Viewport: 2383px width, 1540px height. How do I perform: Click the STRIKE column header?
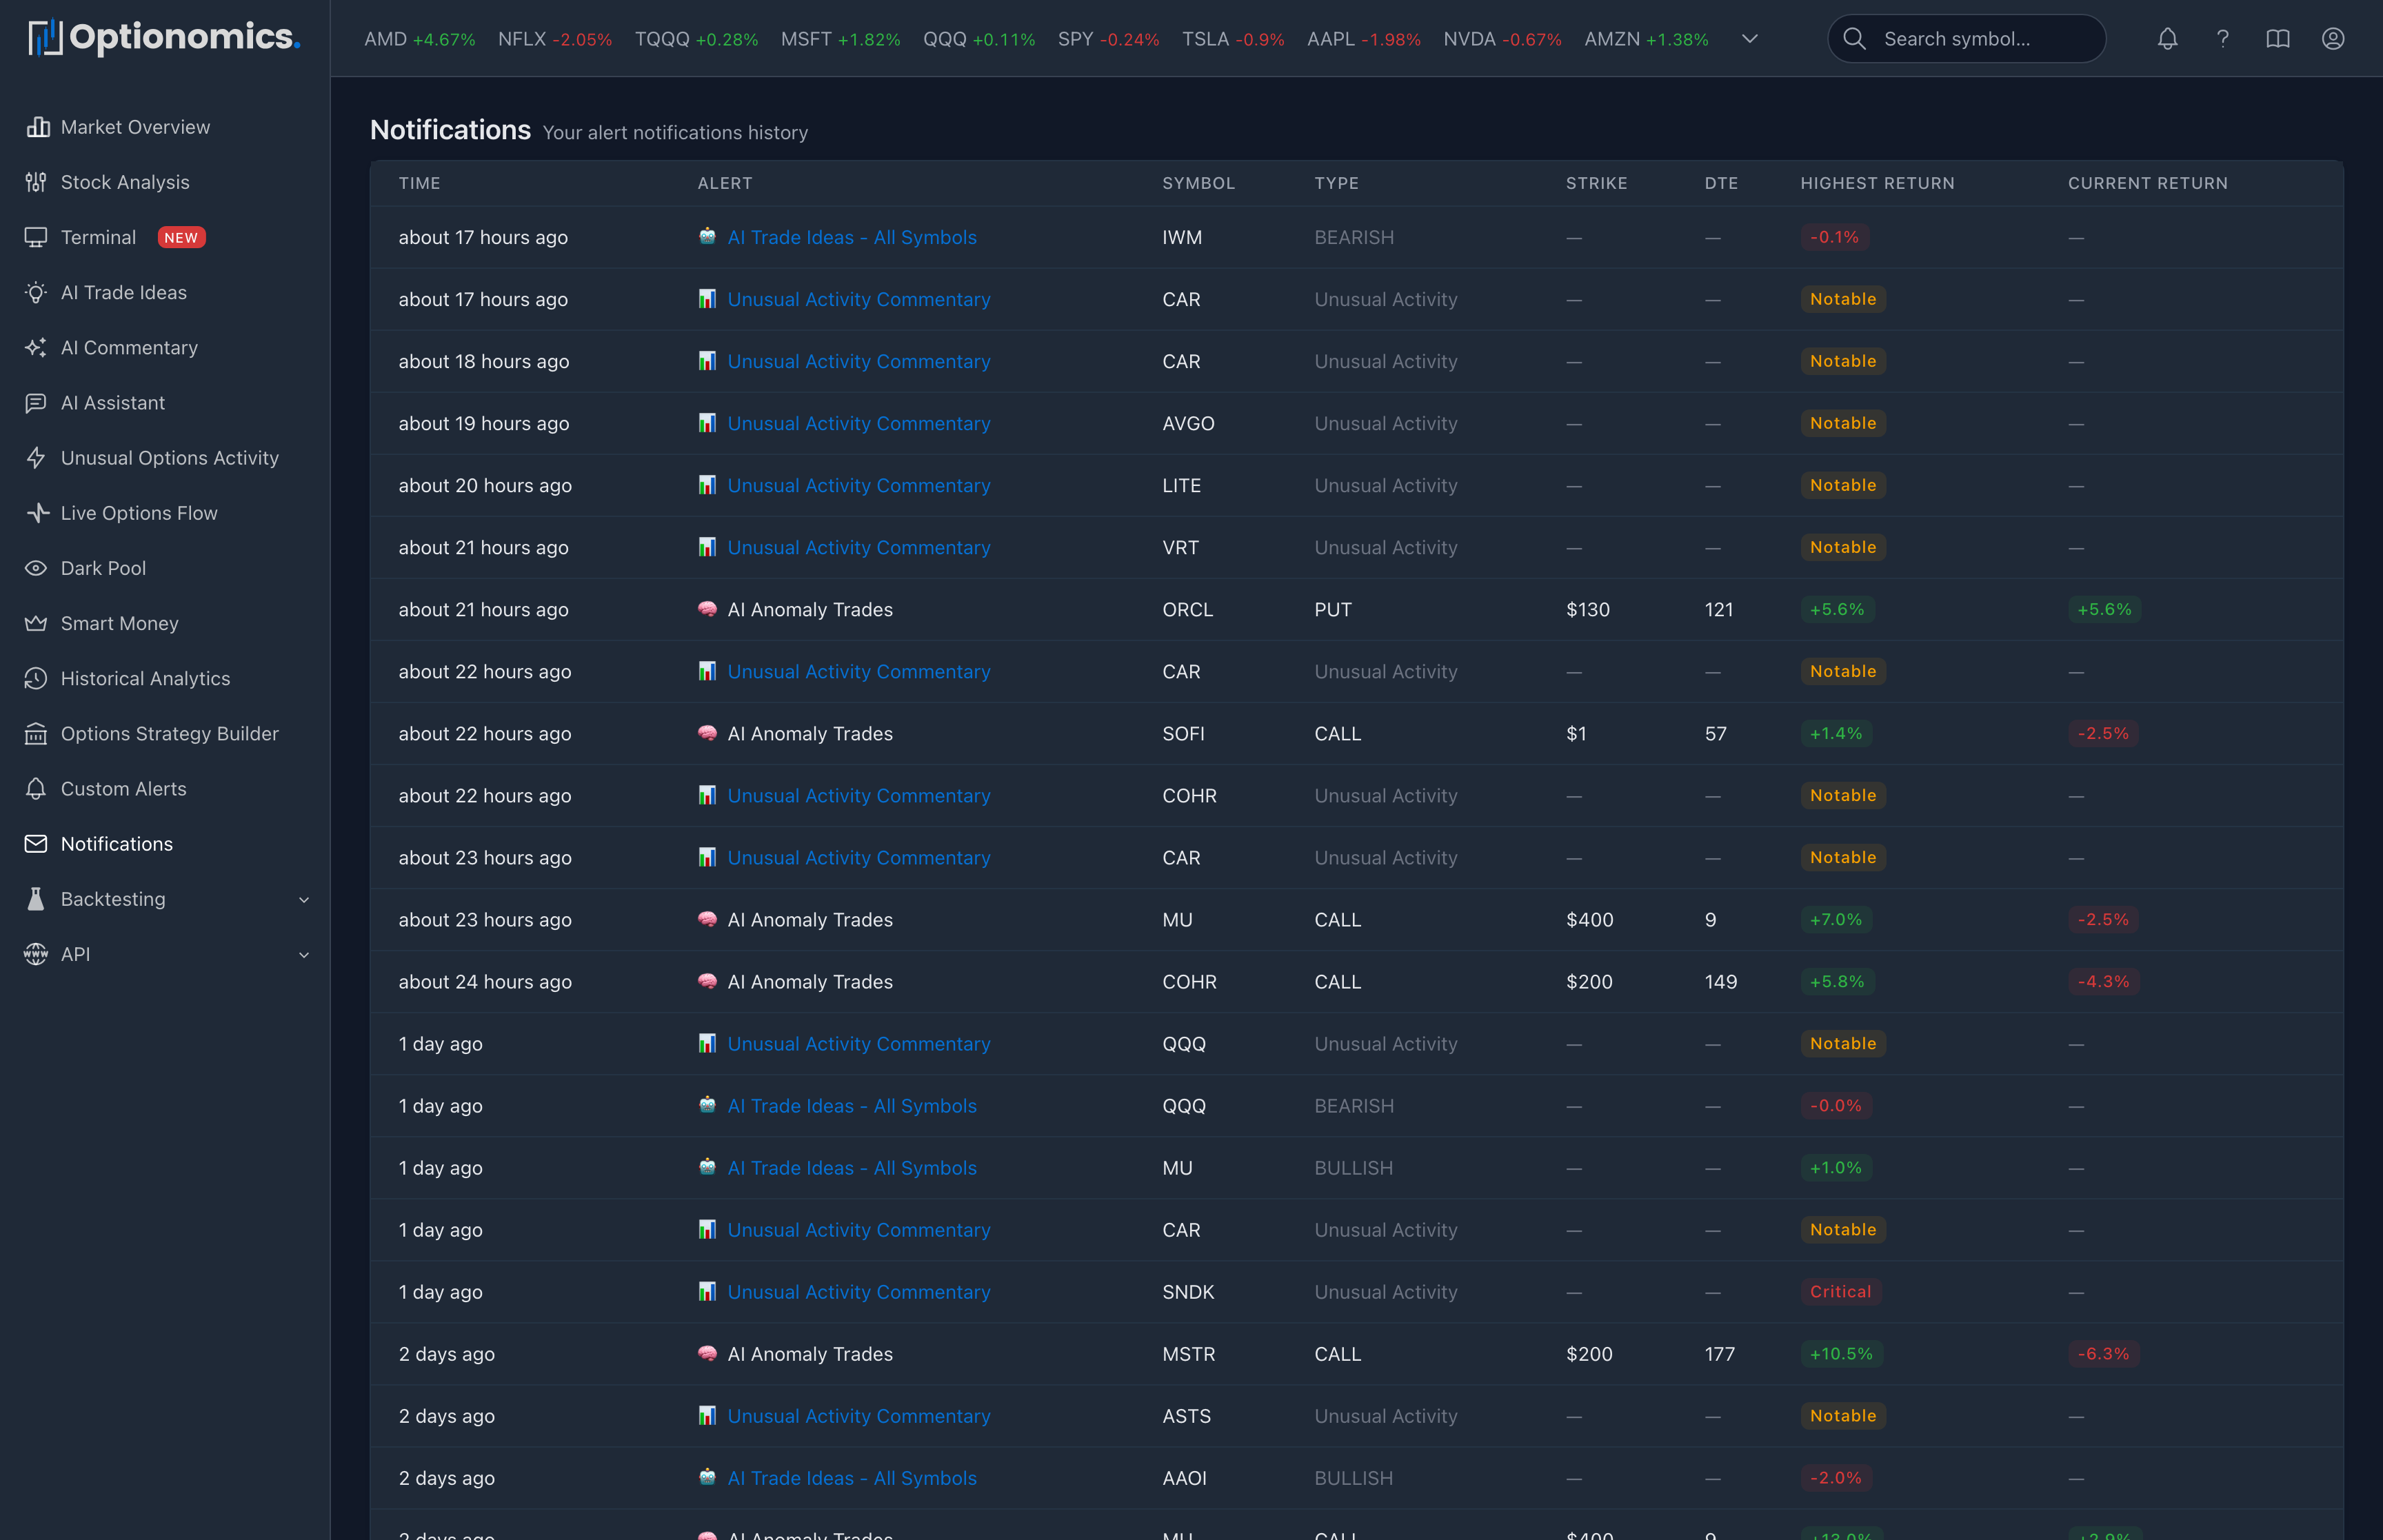(x=1596, y=183)
